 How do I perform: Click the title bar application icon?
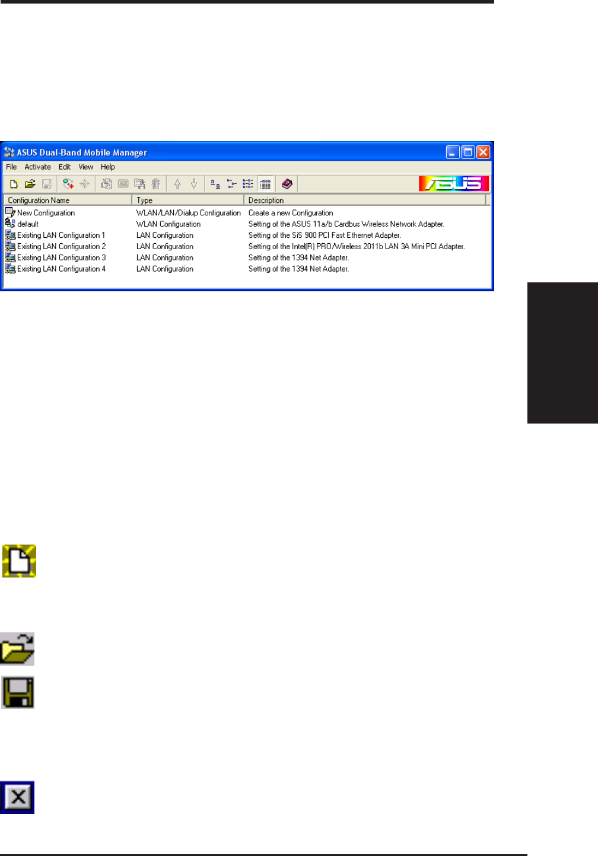click(x=9, y=152)
